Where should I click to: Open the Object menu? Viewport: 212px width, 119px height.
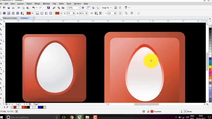29,4
